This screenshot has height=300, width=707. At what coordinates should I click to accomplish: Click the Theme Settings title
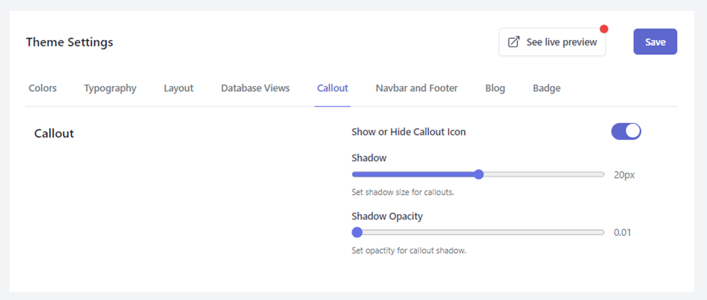point(69,42)
